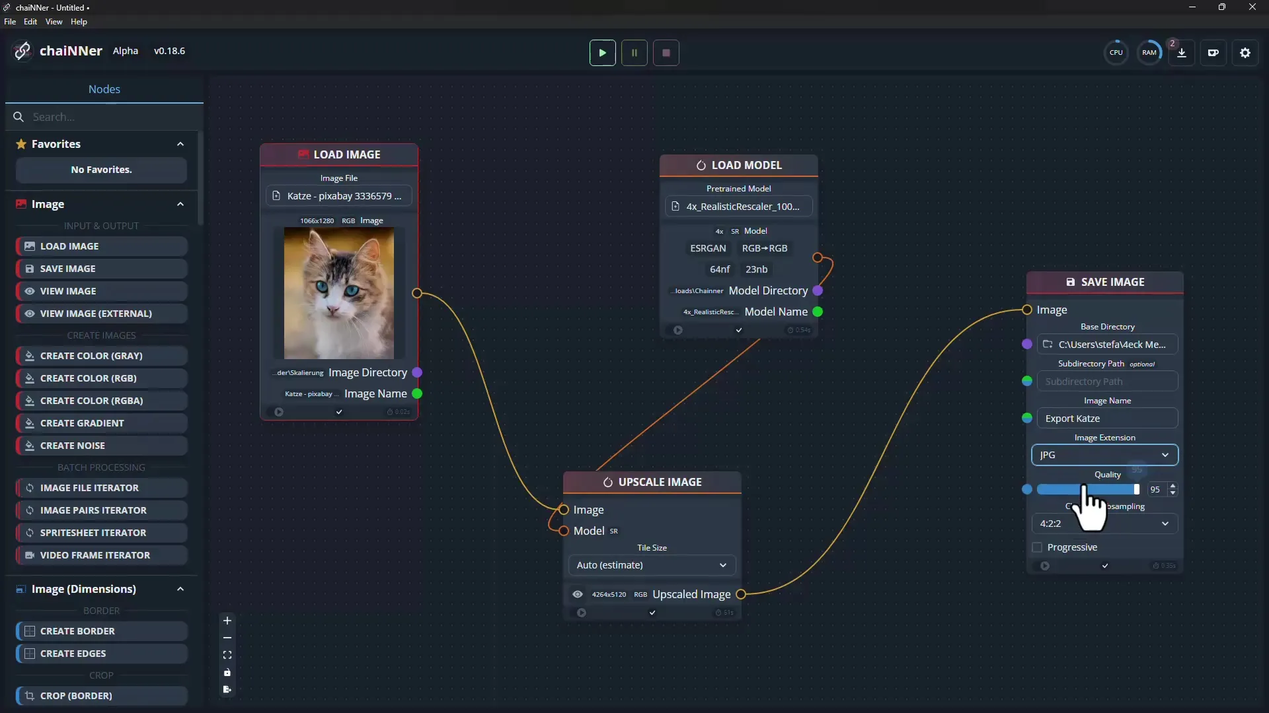Click the Stop button to halt processing
Viewport: 1269px width, 713px height.
[x=666, y=52]
